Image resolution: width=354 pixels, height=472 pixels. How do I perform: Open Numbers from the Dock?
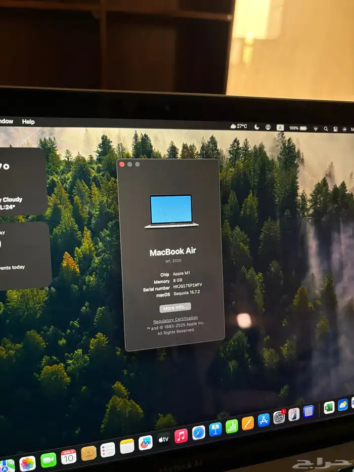click(232, 426)
